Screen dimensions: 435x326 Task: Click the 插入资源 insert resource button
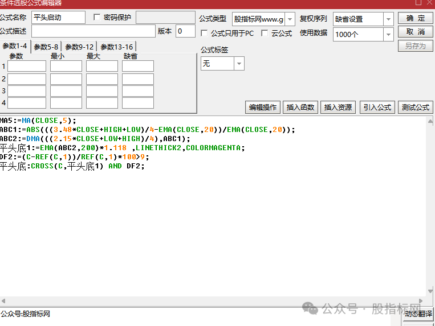pyautogui.click(x=338, y=107)
